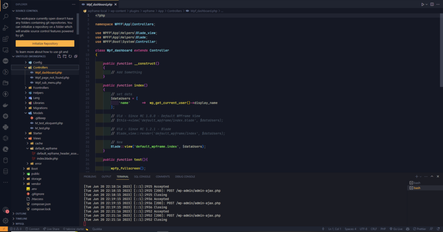Viewport: 443px width, 232px height.
Task: Refresh the workspace explorer
Action: click(x=70, y=56)
